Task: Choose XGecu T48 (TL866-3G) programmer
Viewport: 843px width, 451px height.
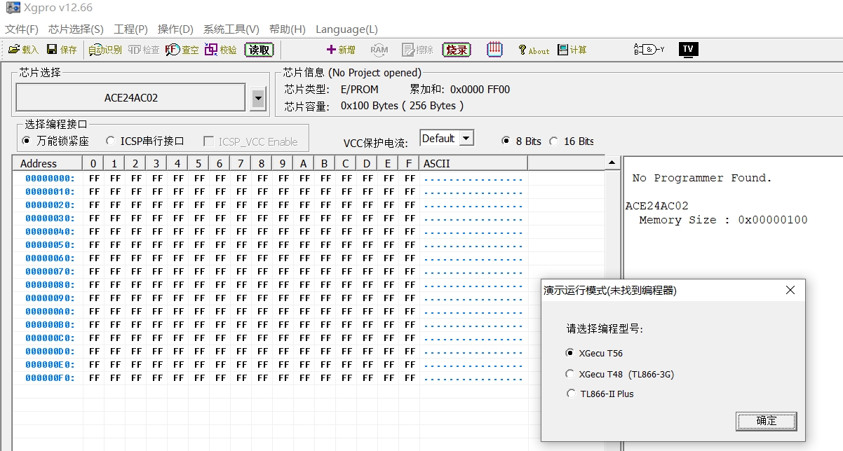Action: pos(570,374)
